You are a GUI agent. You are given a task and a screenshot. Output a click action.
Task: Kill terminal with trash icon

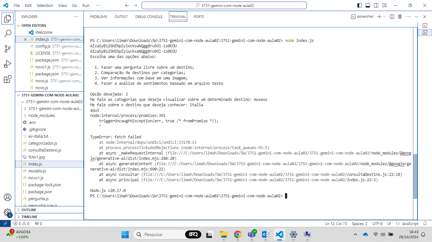click(400, 17)
